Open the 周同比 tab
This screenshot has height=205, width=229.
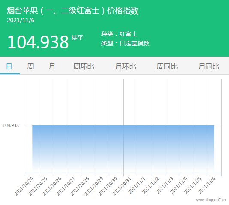coord(167,66)
